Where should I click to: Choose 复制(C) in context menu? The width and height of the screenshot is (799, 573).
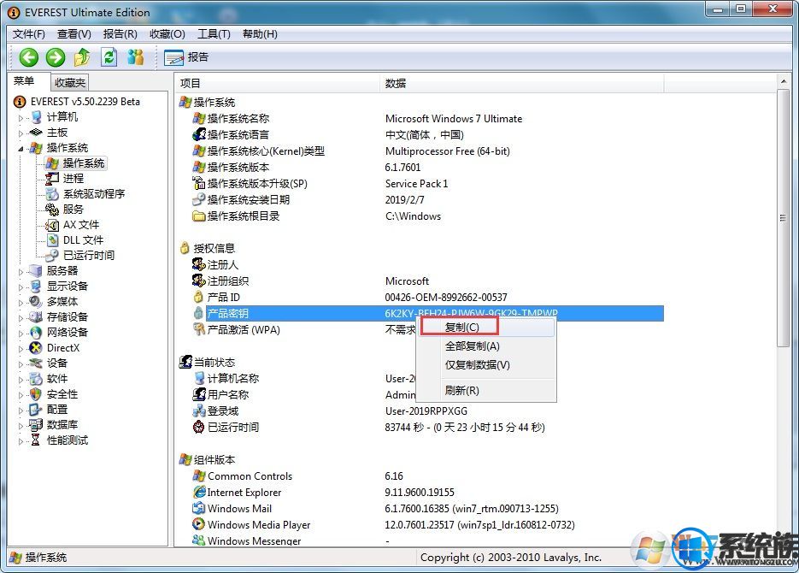coord(486,328)
